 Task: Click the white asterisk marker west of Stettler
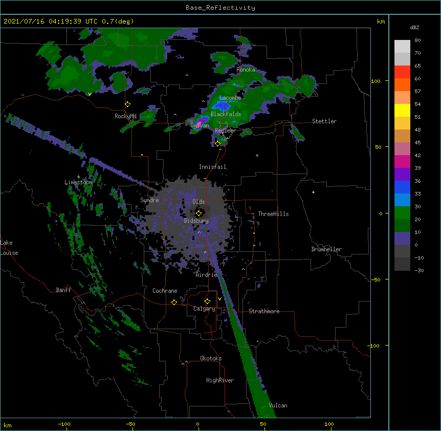pyautogui.click(x=257, y=155)
